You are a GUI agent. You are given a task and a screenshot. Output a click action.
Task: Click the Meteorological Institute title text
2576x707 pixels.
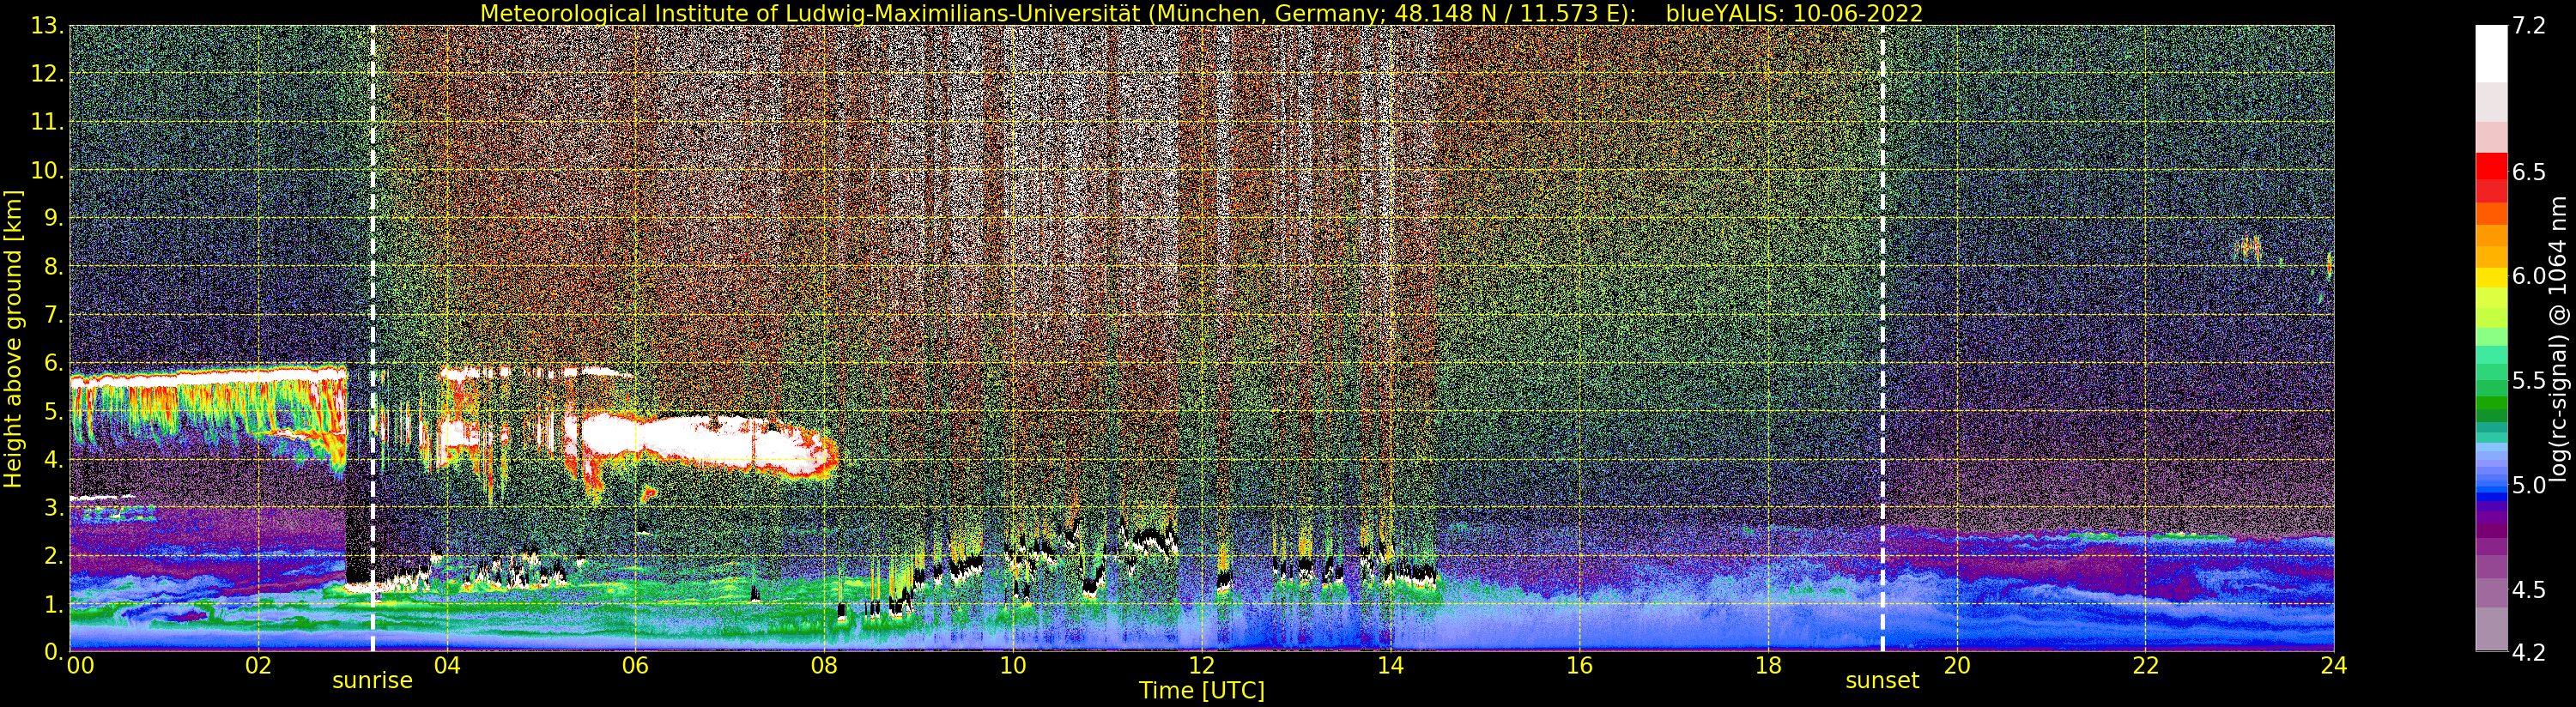point(1060,13)
